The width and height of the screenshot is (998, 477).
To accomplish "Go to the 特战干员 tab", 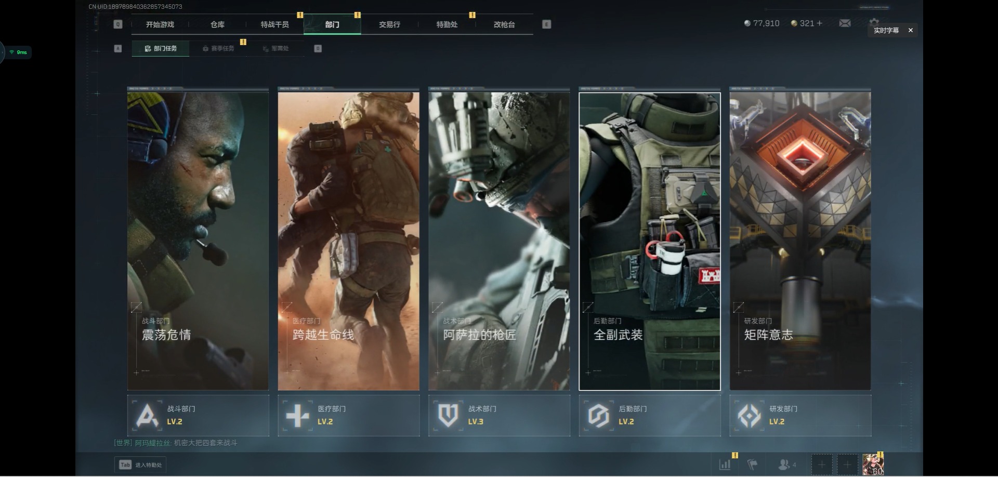I will click(x=274, y=24).
